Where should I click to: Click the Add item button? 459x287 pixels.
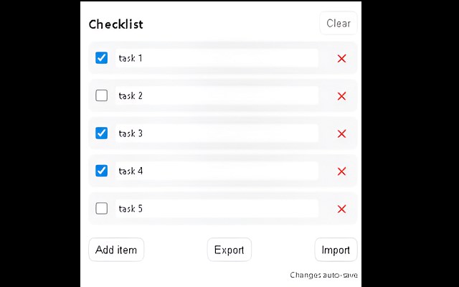116,250
